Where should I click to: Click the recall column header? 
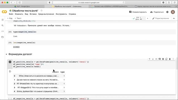56,72
